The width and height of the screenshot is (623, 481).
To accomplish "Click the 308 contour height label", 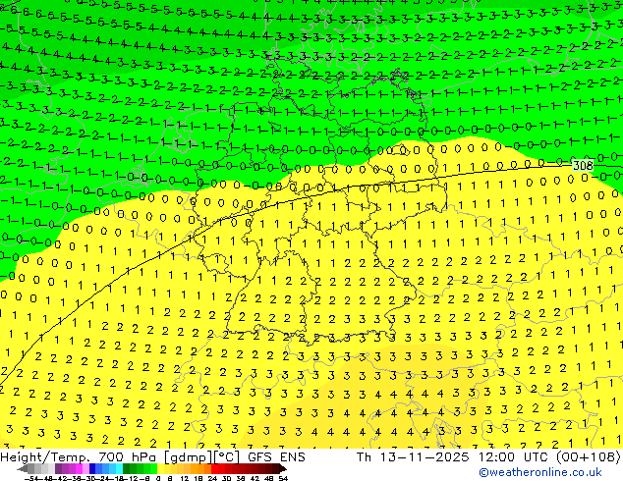I will (583, 165).
